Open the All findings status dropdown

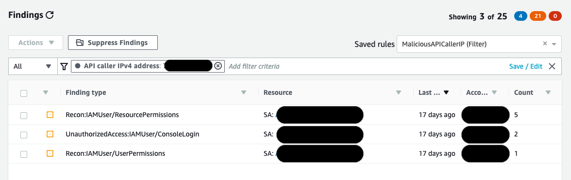pos(33,66)
